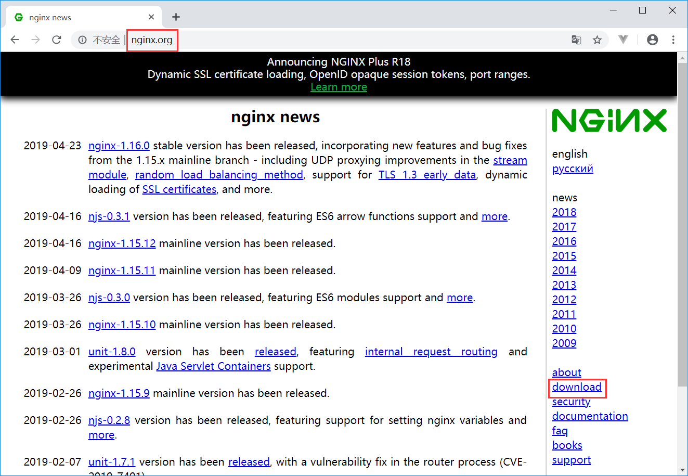
Task: Open njs-0.3.1 release link
Action: click(109, 216)
